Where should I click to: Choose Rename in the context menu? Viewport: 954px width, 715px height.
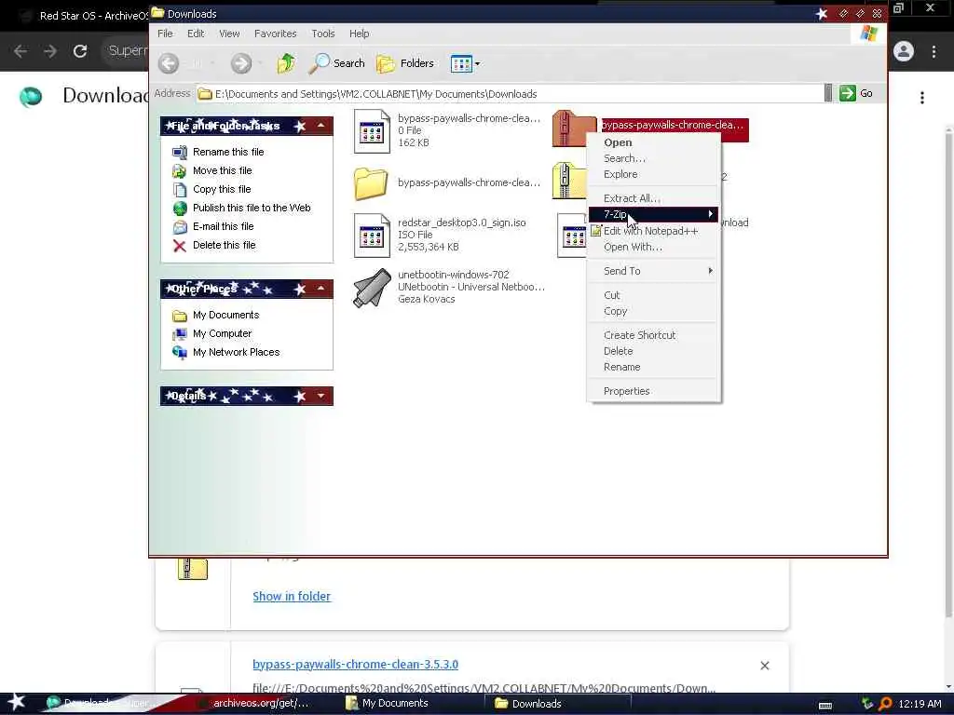point(653,367)
